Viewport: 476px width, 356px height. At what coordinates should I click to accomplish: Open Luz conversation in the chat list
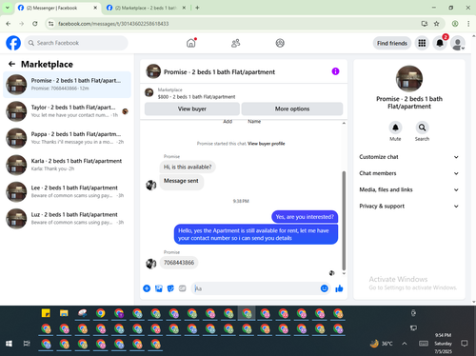(67, 218)
